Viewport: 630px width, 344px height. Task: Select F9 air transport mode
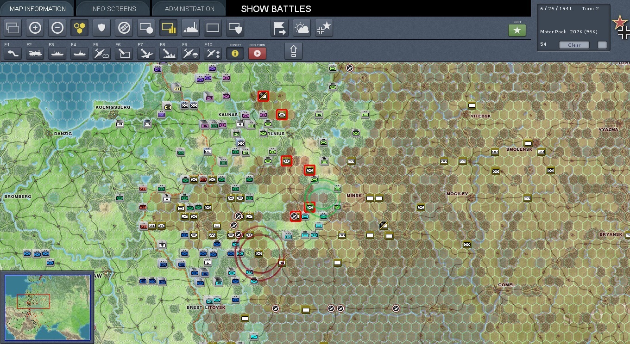(190, 53)
